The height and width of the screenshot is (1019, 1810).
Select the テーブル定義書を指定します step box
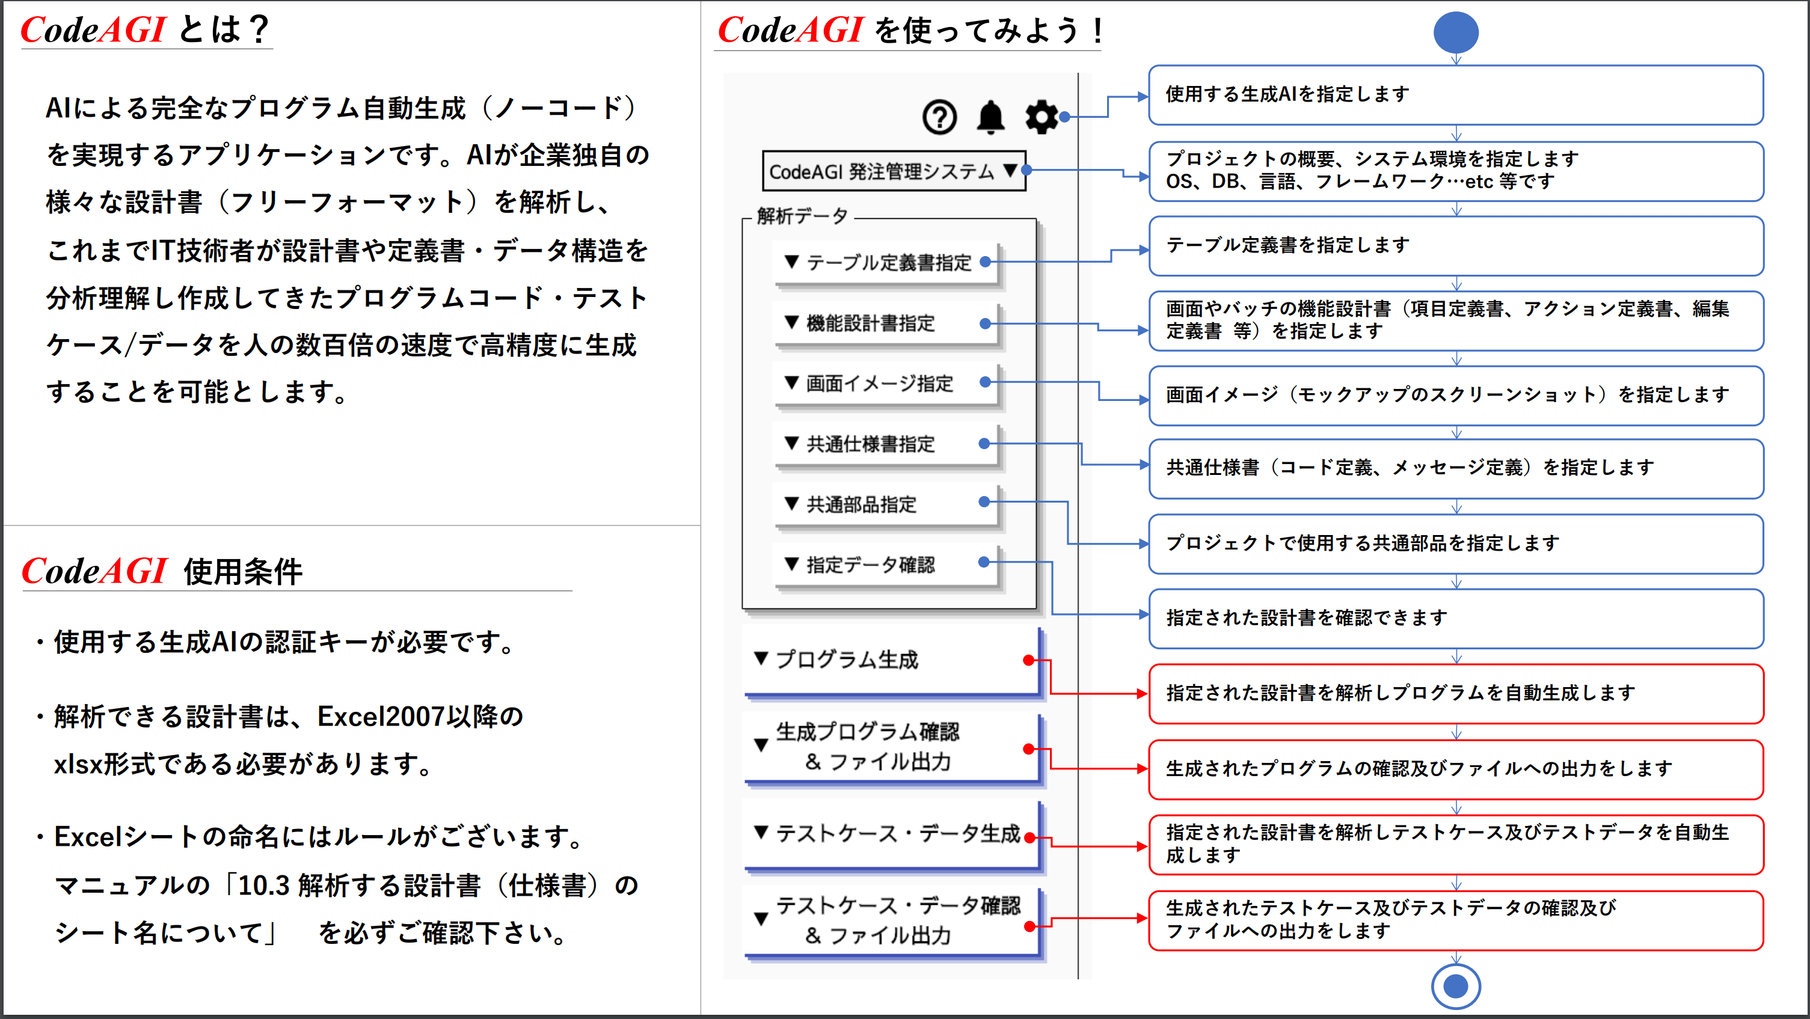point(1455,246)
